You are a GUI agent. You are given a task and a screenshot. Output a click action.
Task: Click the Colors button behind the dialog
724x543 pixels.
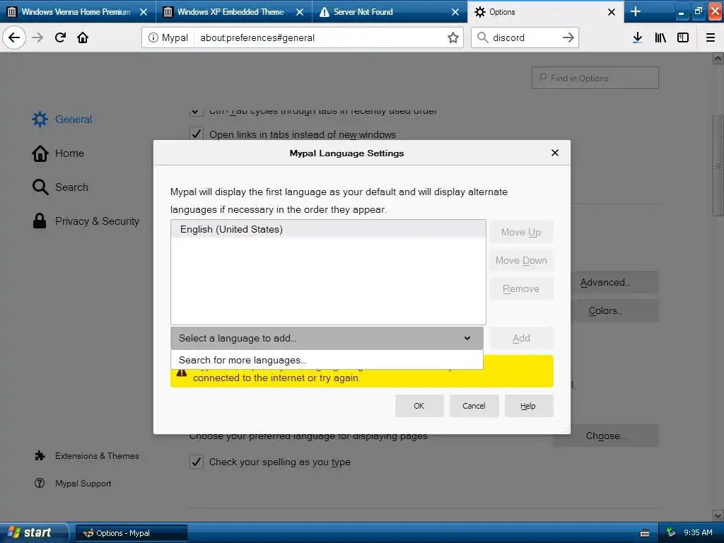(x=614, y=311)
